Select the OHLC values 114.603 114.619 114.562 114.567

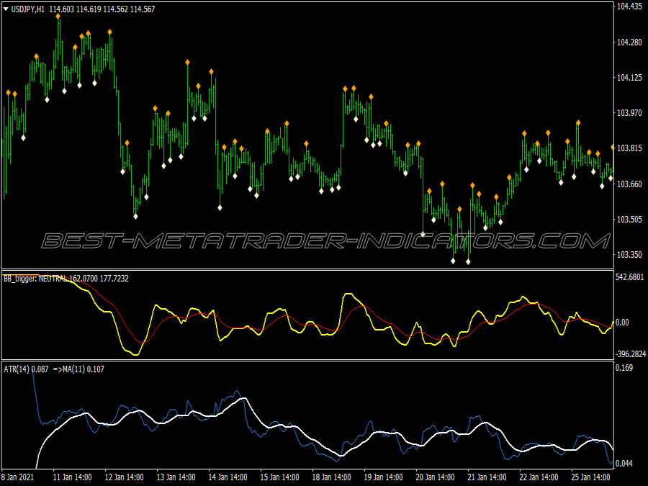(x=102, y=9)
